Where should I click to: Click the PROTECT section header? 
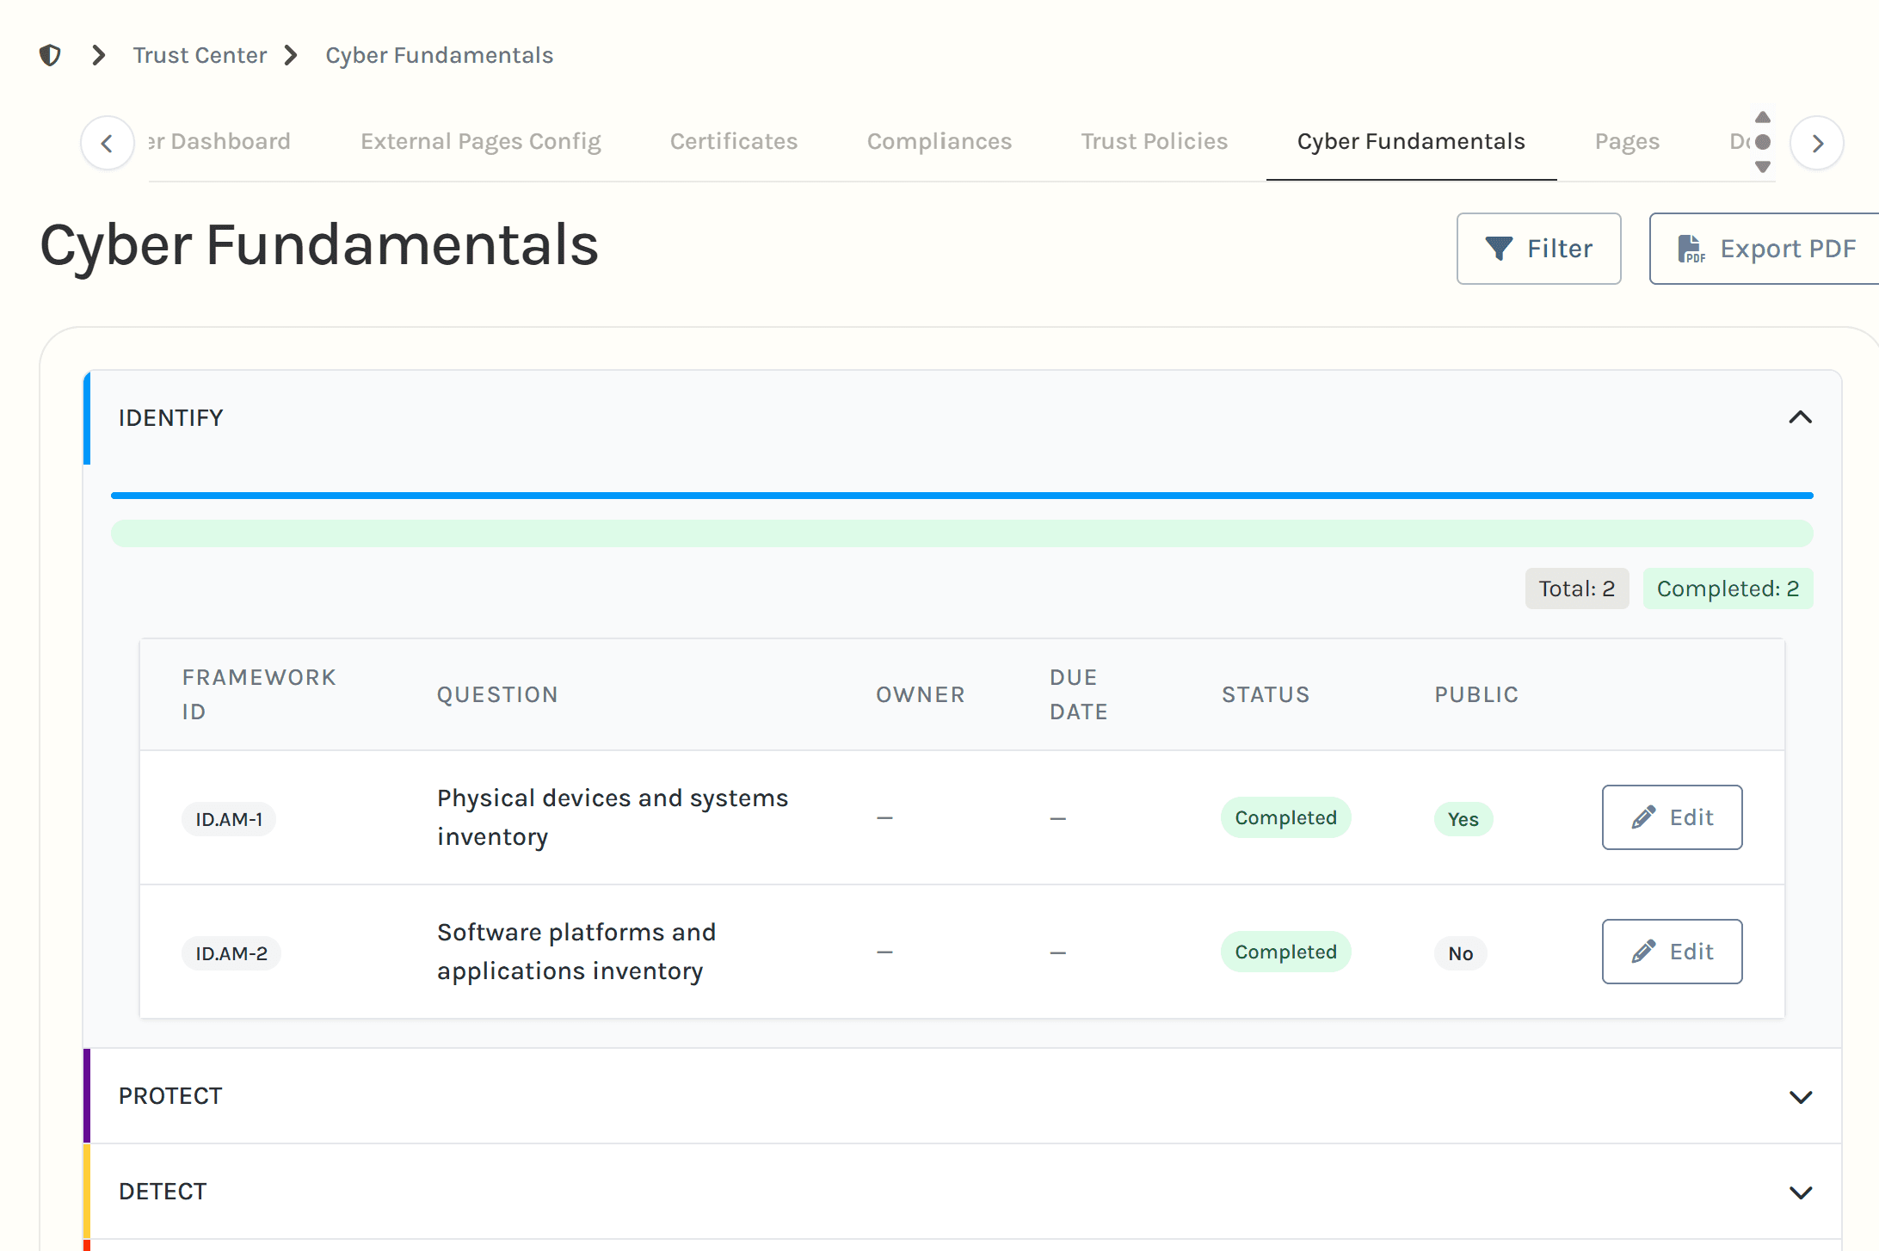tap(963, 1096)
